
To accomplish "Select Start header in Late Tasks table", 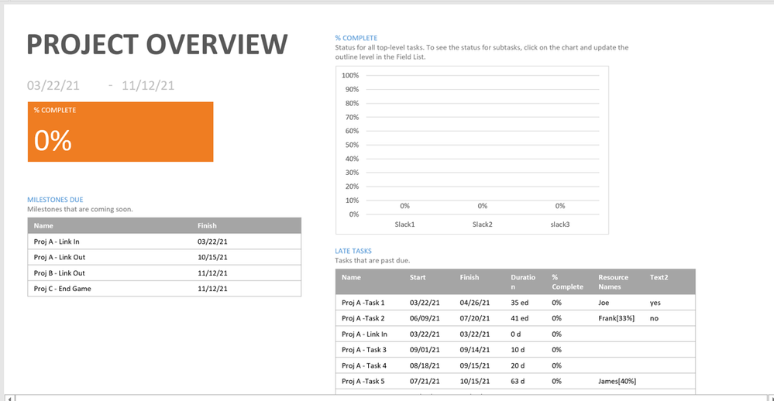I will [x=418, y=277].
